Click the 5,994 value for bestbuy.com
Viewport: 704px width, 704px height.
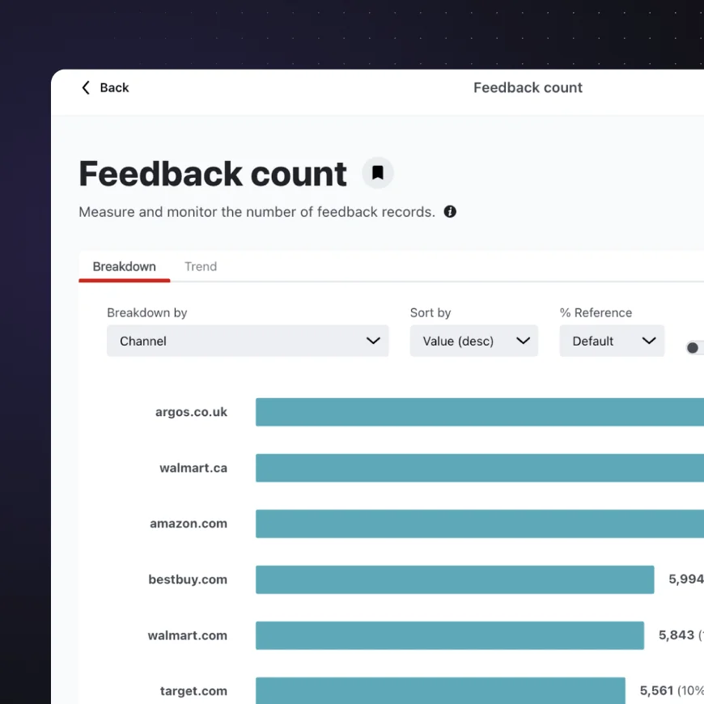click(x=686, y=579)
